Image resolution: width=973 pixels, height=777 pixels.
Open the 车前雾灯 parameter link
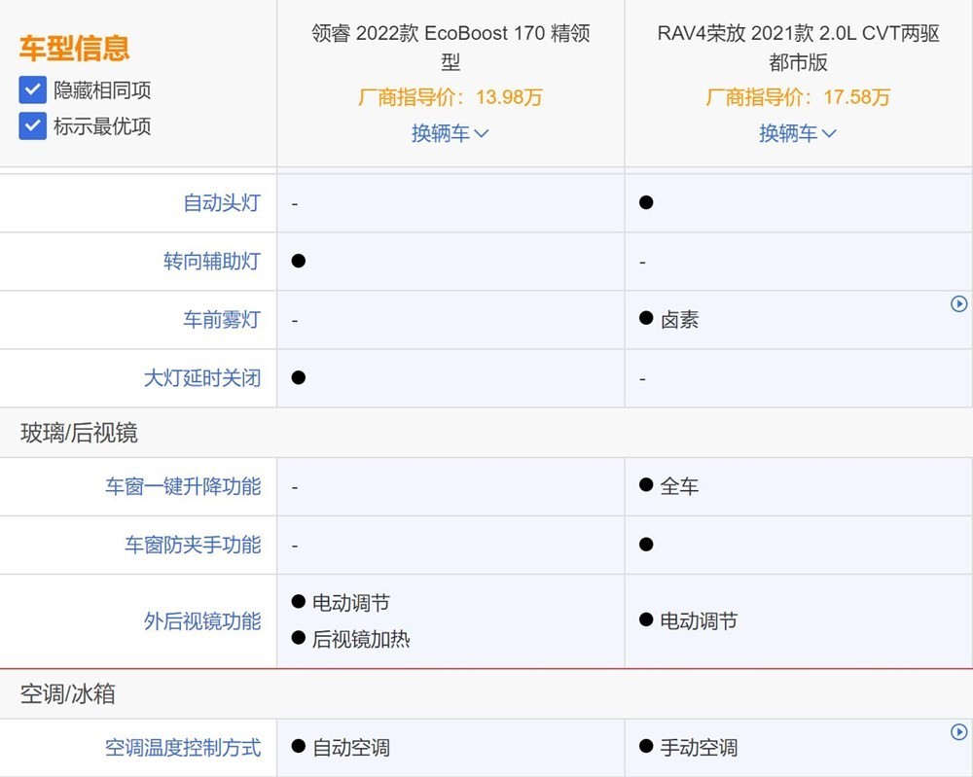click(x=222, y=319)
